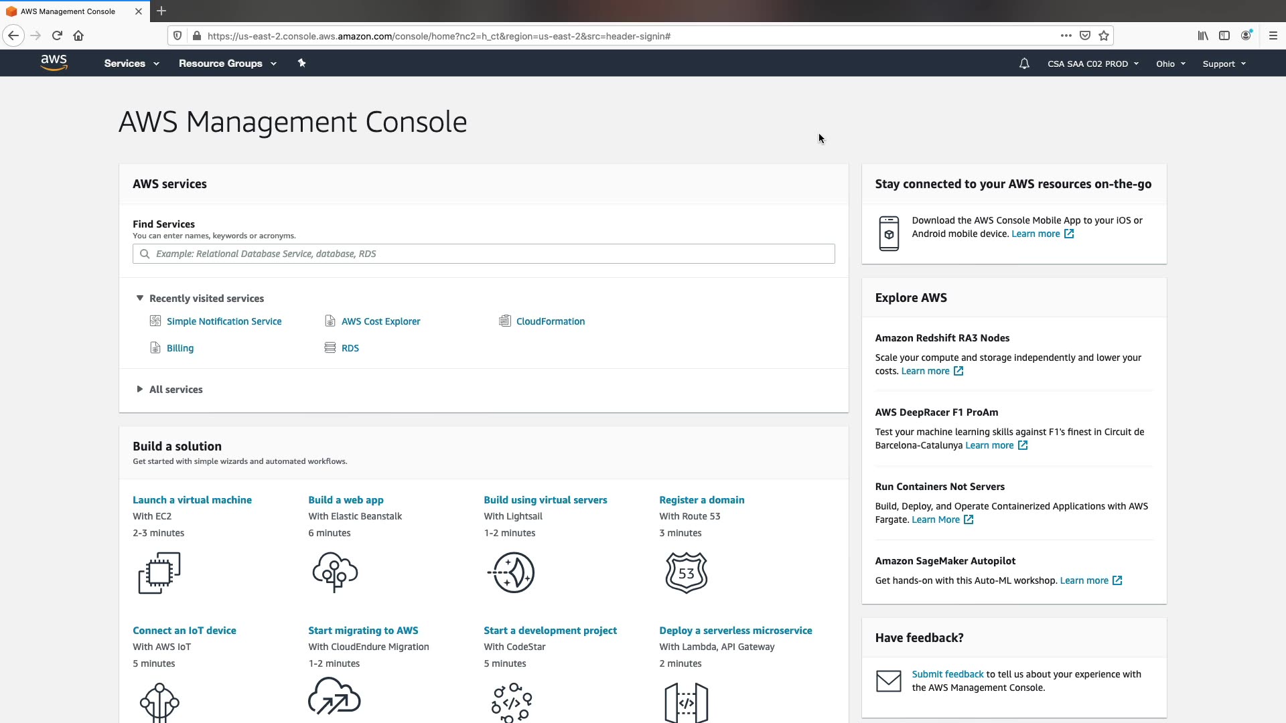Open the Resource Groups menu
This screenshot has width=1286, height=723.
coord(227,63)
